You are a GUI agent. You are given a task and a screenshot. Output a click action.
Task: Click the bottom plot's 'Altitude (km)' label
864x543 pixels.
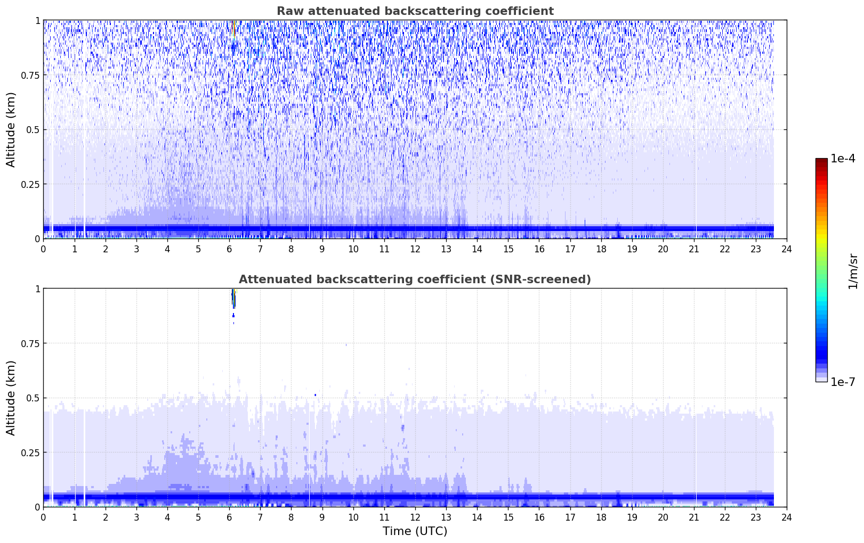coord(11,398)
